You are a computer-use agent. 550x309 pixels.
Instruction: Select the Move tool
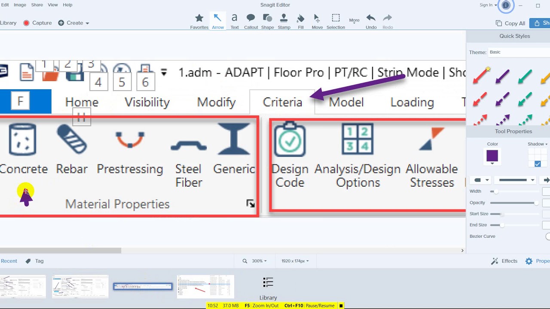317,21
